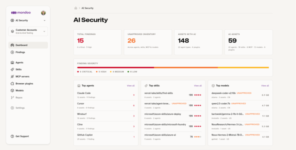296x150 pixels.
Task: Click AI Security breadcrumb
Action: (x=88, y=8)
